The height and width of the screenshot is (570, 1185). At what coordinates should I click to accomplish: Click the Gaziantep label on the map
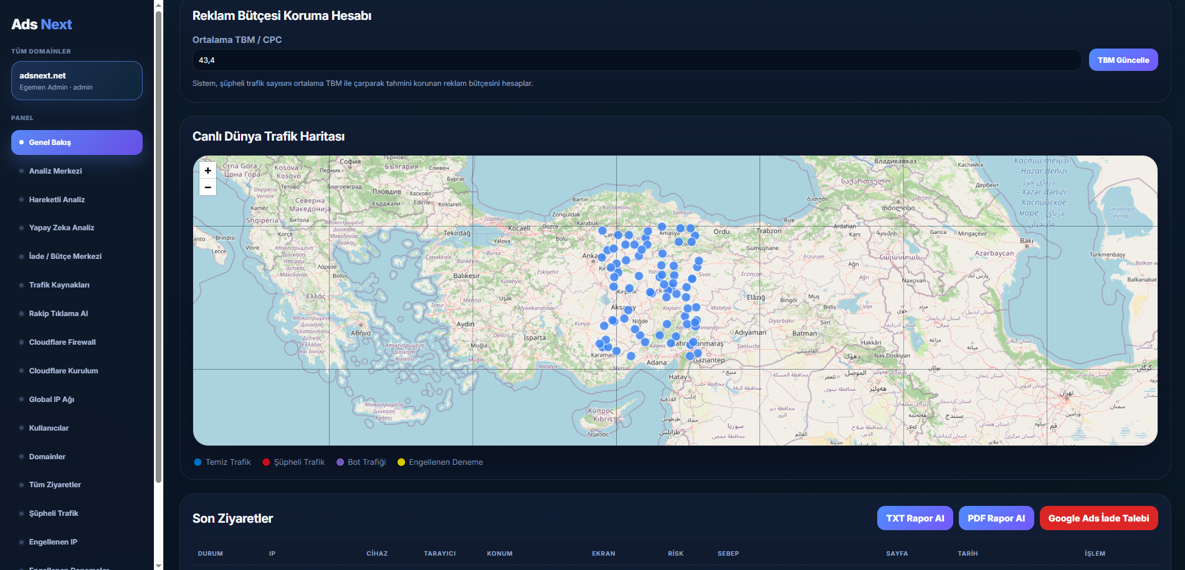coord(709,360)
